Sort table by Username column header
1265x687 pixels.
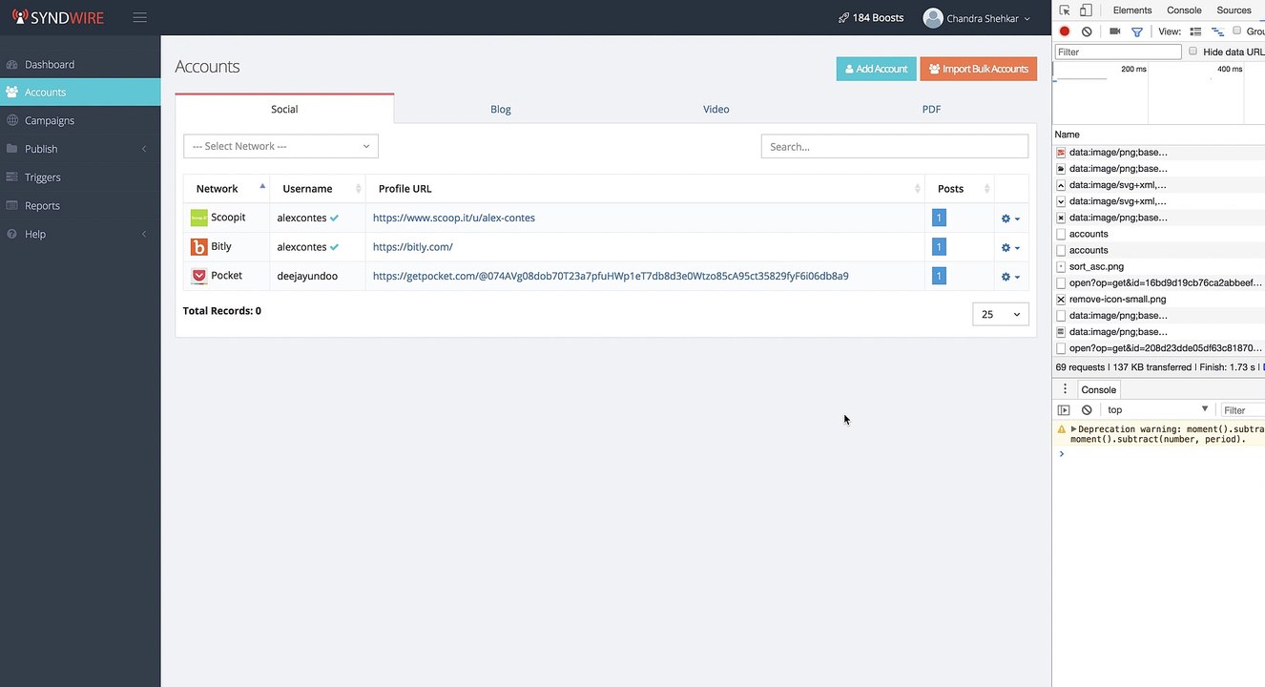point(318,189)
